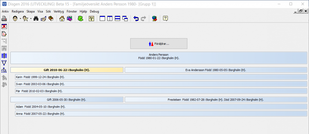The image size is (309, 134).
Task: Click the greyed down-arrow family sidebar icon
Action: 4,85
